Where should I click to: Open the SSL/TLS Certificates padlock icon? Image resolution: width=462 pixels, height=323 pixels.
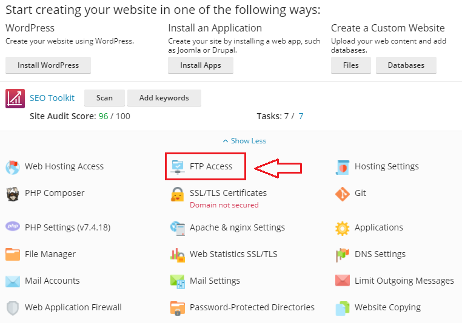178,194
